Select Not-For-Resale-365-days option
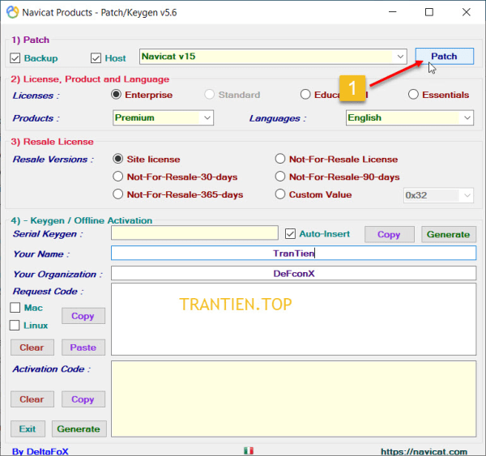 (x=117, y=194)
